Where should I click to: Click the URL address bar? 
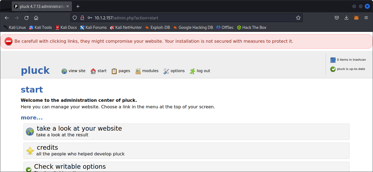191,18
